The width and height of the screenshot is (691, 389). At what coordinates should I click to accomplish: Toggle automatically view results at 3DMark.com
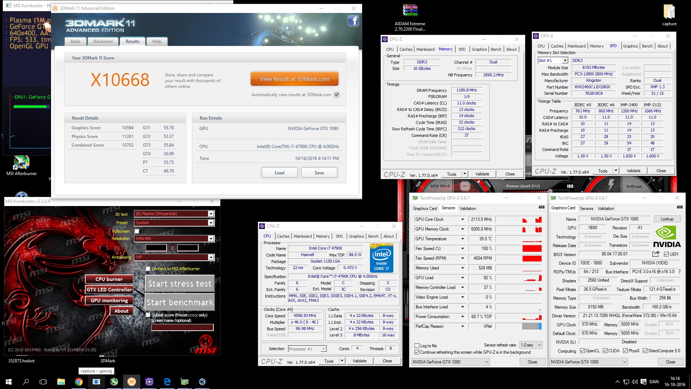click(x=337, y=95)
